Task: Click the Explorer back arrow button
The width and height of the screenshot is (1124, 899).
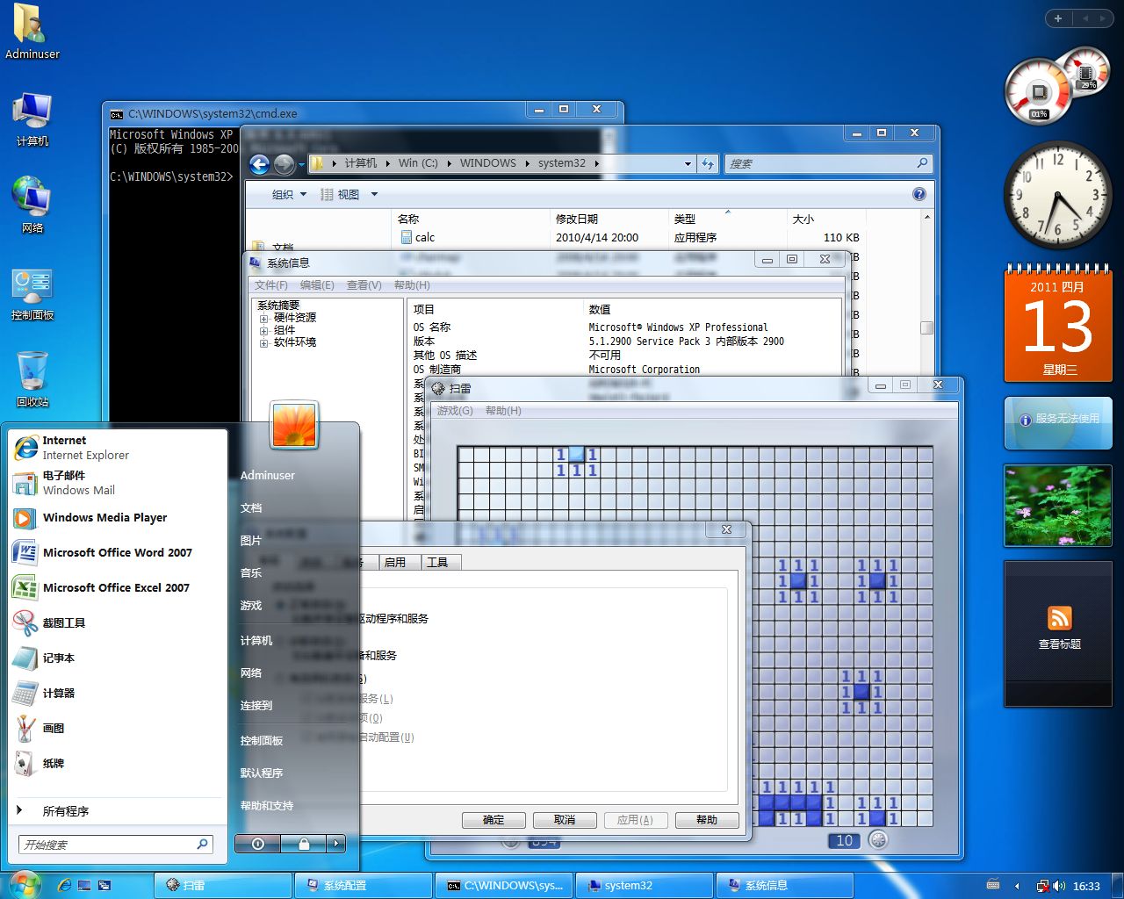Action: click(259, 164)
